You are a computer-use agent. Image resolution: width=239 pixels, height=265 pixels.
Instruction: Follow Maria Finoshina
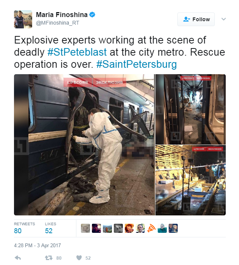pyautogui.click(x=196, y=19)
